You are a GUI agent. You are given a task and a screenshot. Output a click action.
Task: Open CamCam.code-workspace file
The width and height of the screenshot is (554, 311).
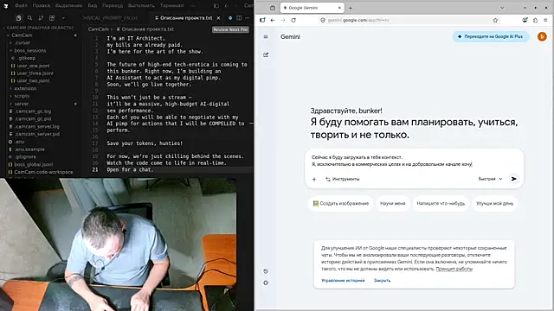[43, 172]
